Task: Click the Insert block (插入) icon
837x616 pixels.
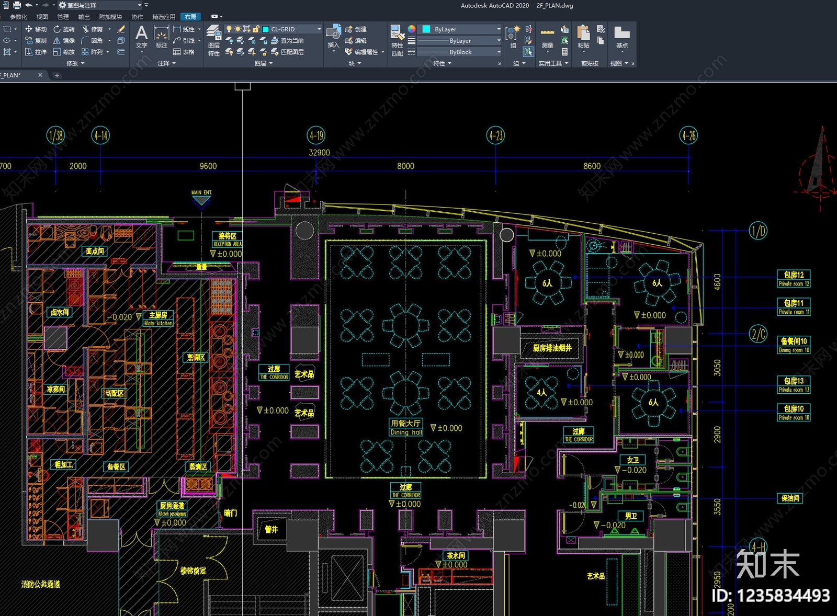Action: tap(333, 37)
